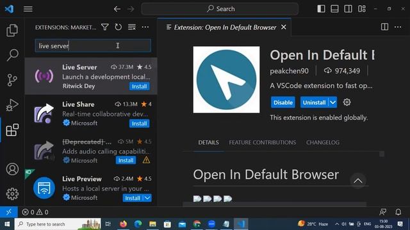Launch Chrome from the taskbar
Image resolution: width=410 pixels, height=230 pixels.
(197, 224)
